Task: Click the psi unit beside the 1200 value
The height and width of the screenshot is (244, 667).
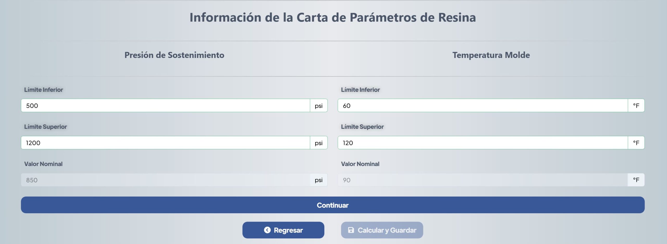Action: (319, 143)
